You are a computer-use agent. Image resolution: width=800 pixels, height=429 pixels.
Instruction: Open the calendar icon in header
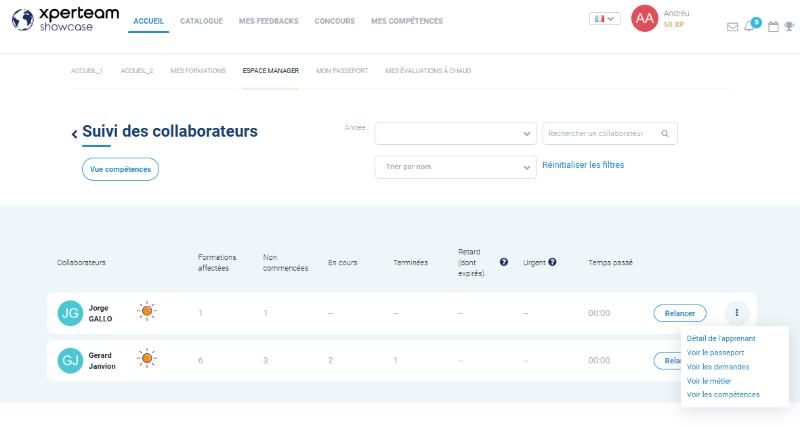pos(773,27)
